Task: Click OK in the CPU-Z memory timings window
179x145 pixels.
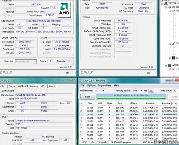Action: pyautogui.click(x=149, y=73)
